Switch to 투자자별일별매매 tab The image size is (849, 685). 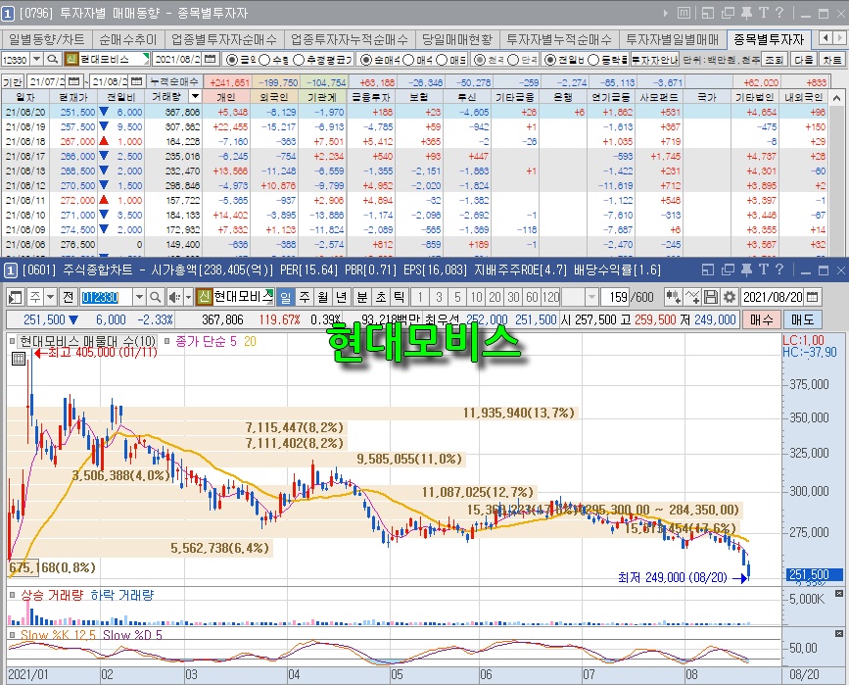click(x=673, y=39)
